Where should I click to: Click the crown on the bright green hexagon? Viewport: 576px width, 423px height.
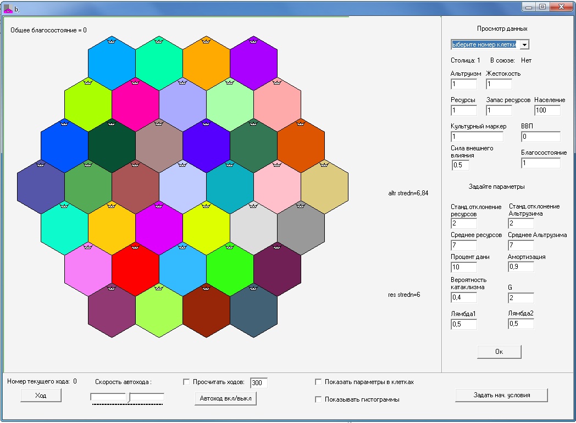(230, 247)
